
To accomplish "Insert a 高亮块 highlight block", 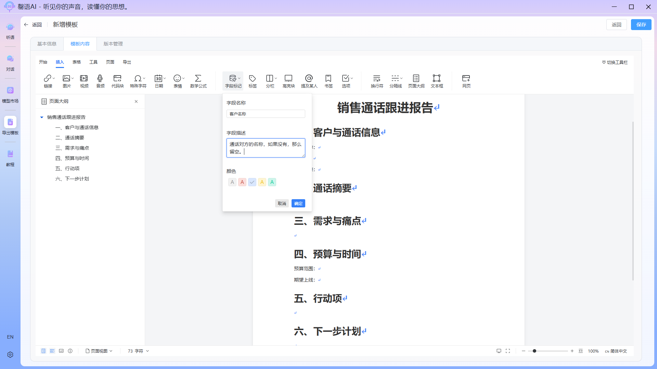I will point(288,81).
